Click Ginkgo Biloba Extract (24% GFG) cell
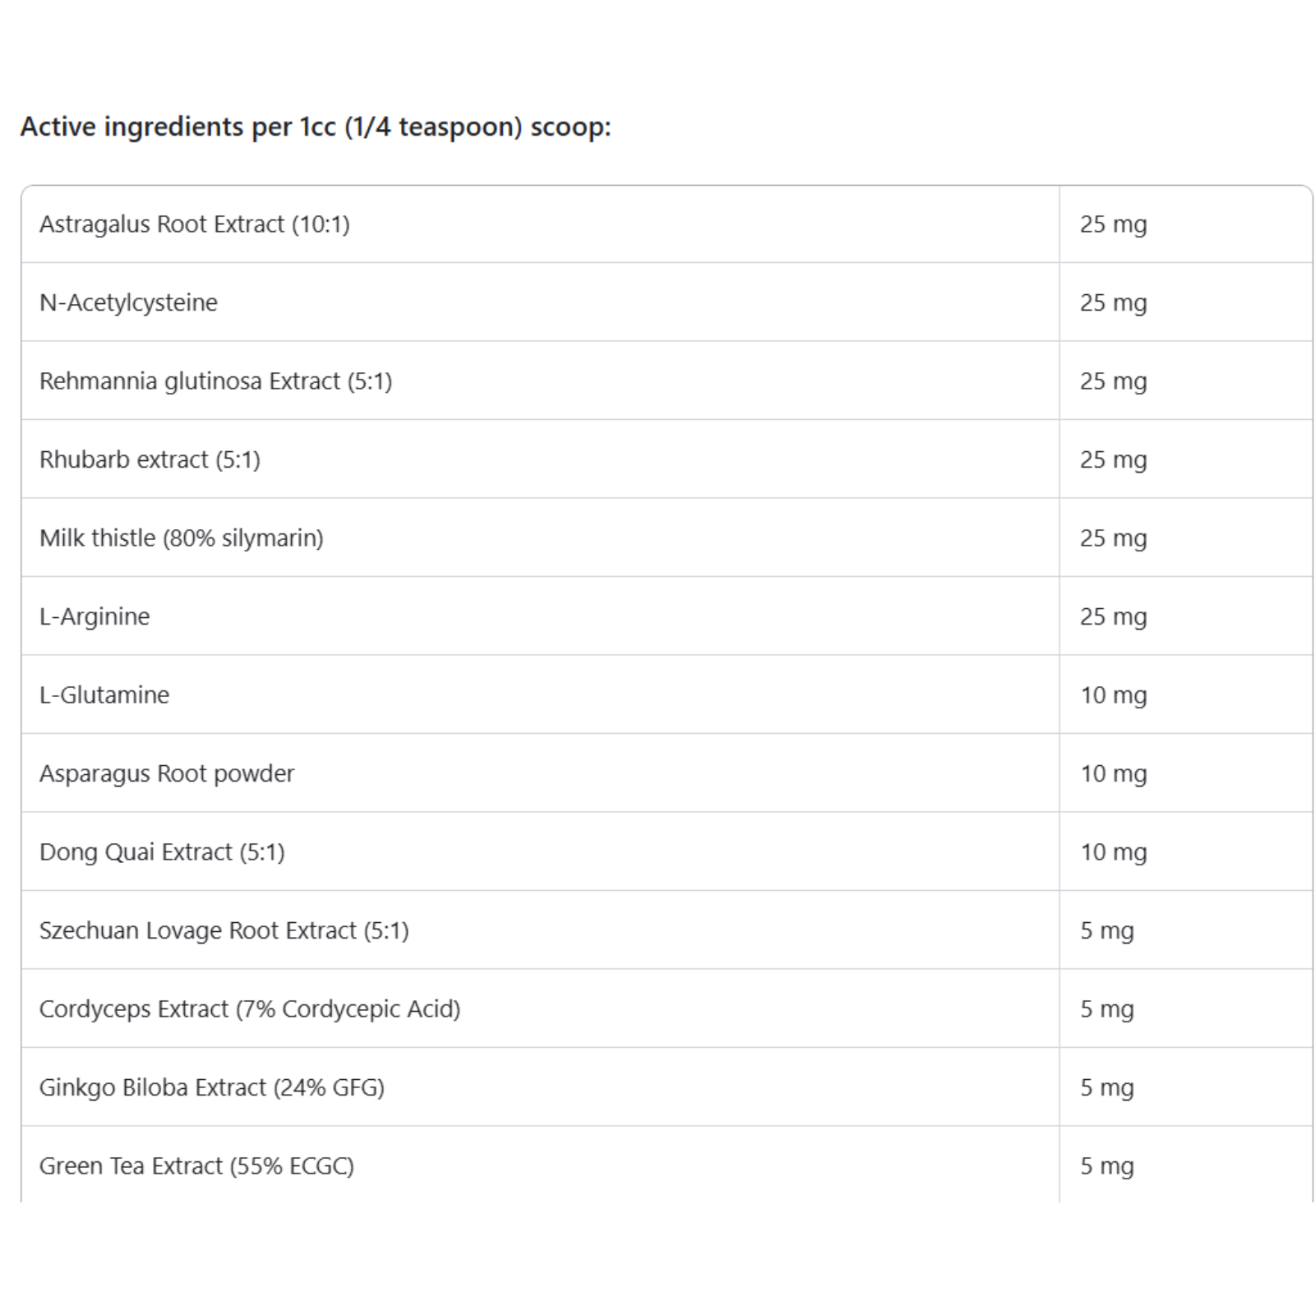The image size is (1315, 1315). [x=212, y=1087]
